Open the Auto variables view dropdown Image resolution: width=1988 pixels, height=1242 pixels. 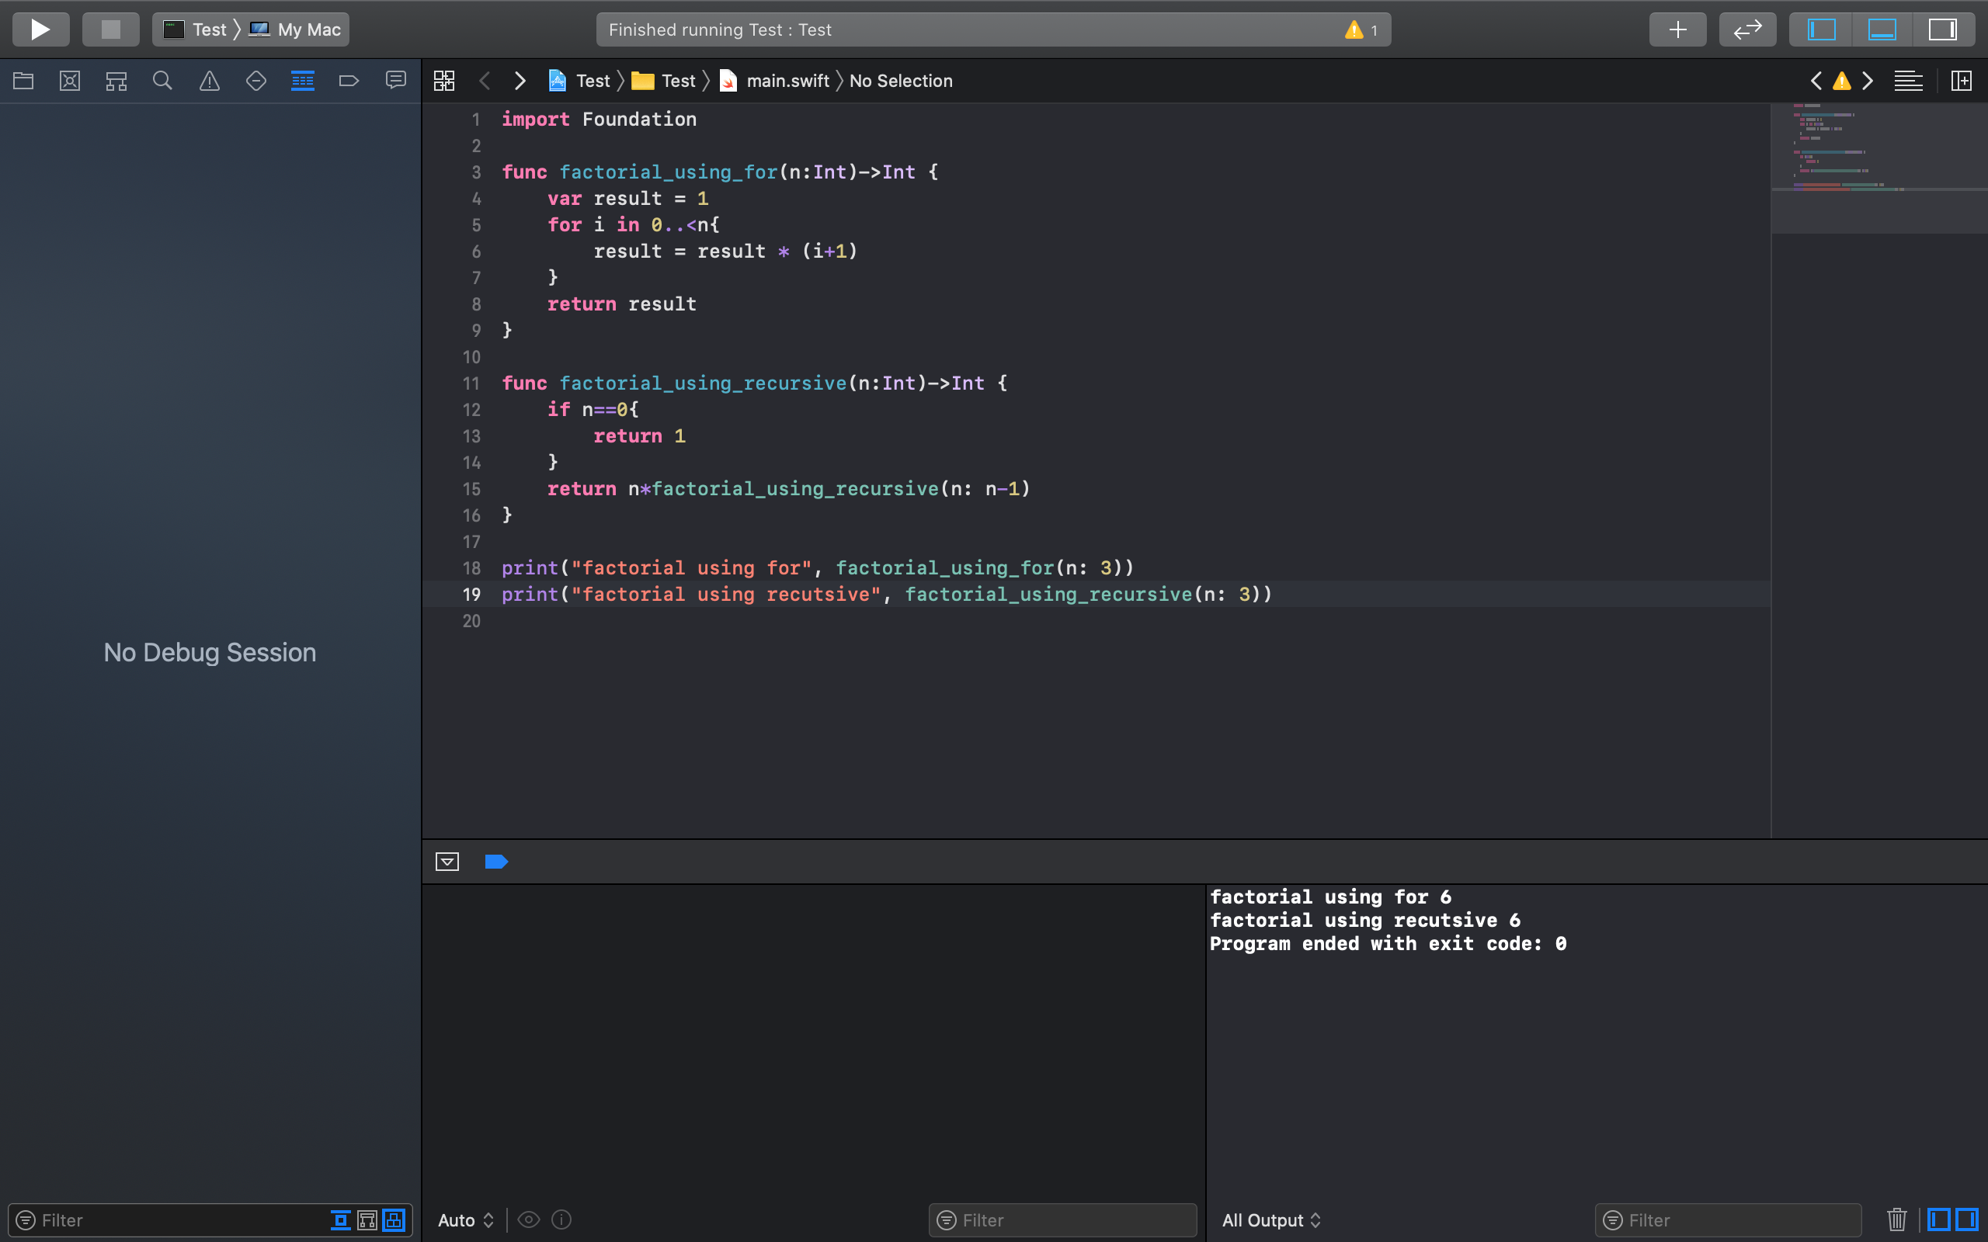point(466,1219)
